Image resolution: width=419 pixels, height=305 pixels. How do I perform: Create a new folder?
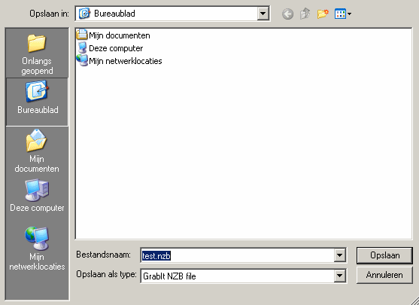click(x=323, y=14)
